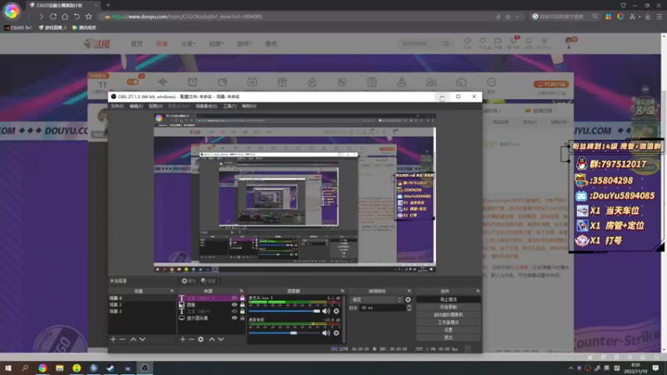Open 分类 dropdown in Douyu navigation
This screenshot has height=375, width=667.
tap(188, 44)
